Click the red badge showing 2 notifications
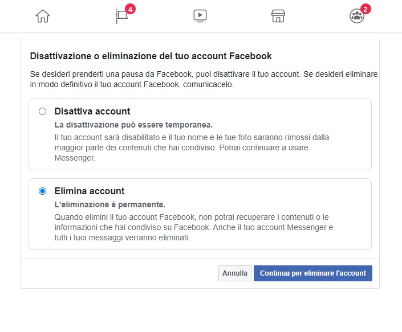The image size is (402, 332). tap(366, 9)
